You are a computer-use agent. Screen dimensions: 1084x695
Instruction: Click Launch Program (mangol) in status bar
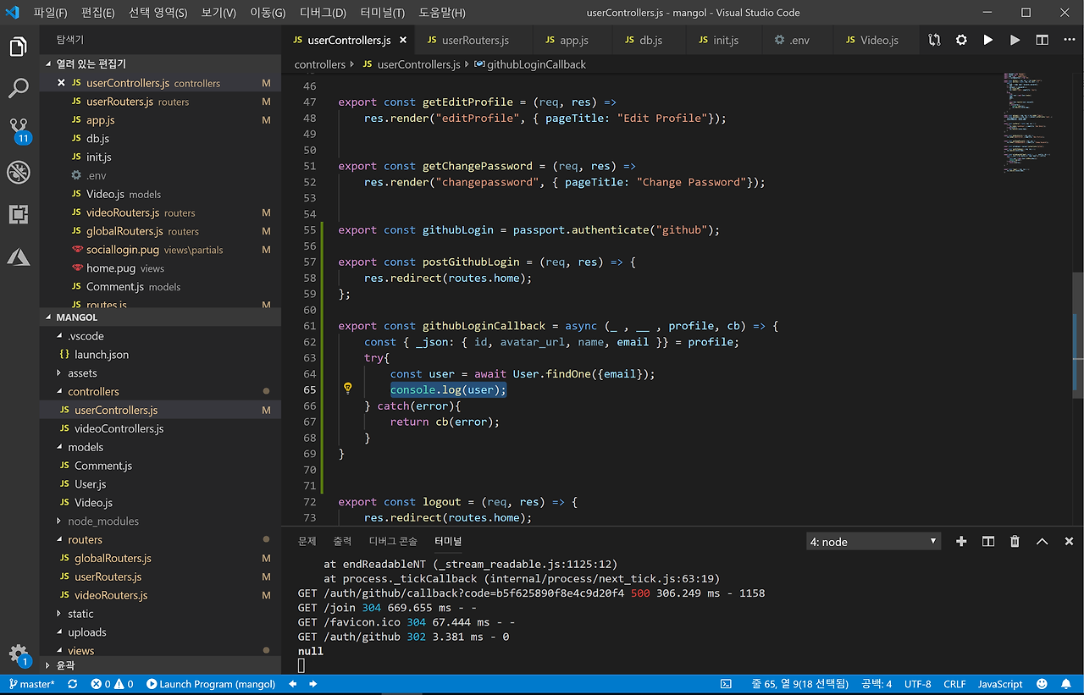[211, 684]
